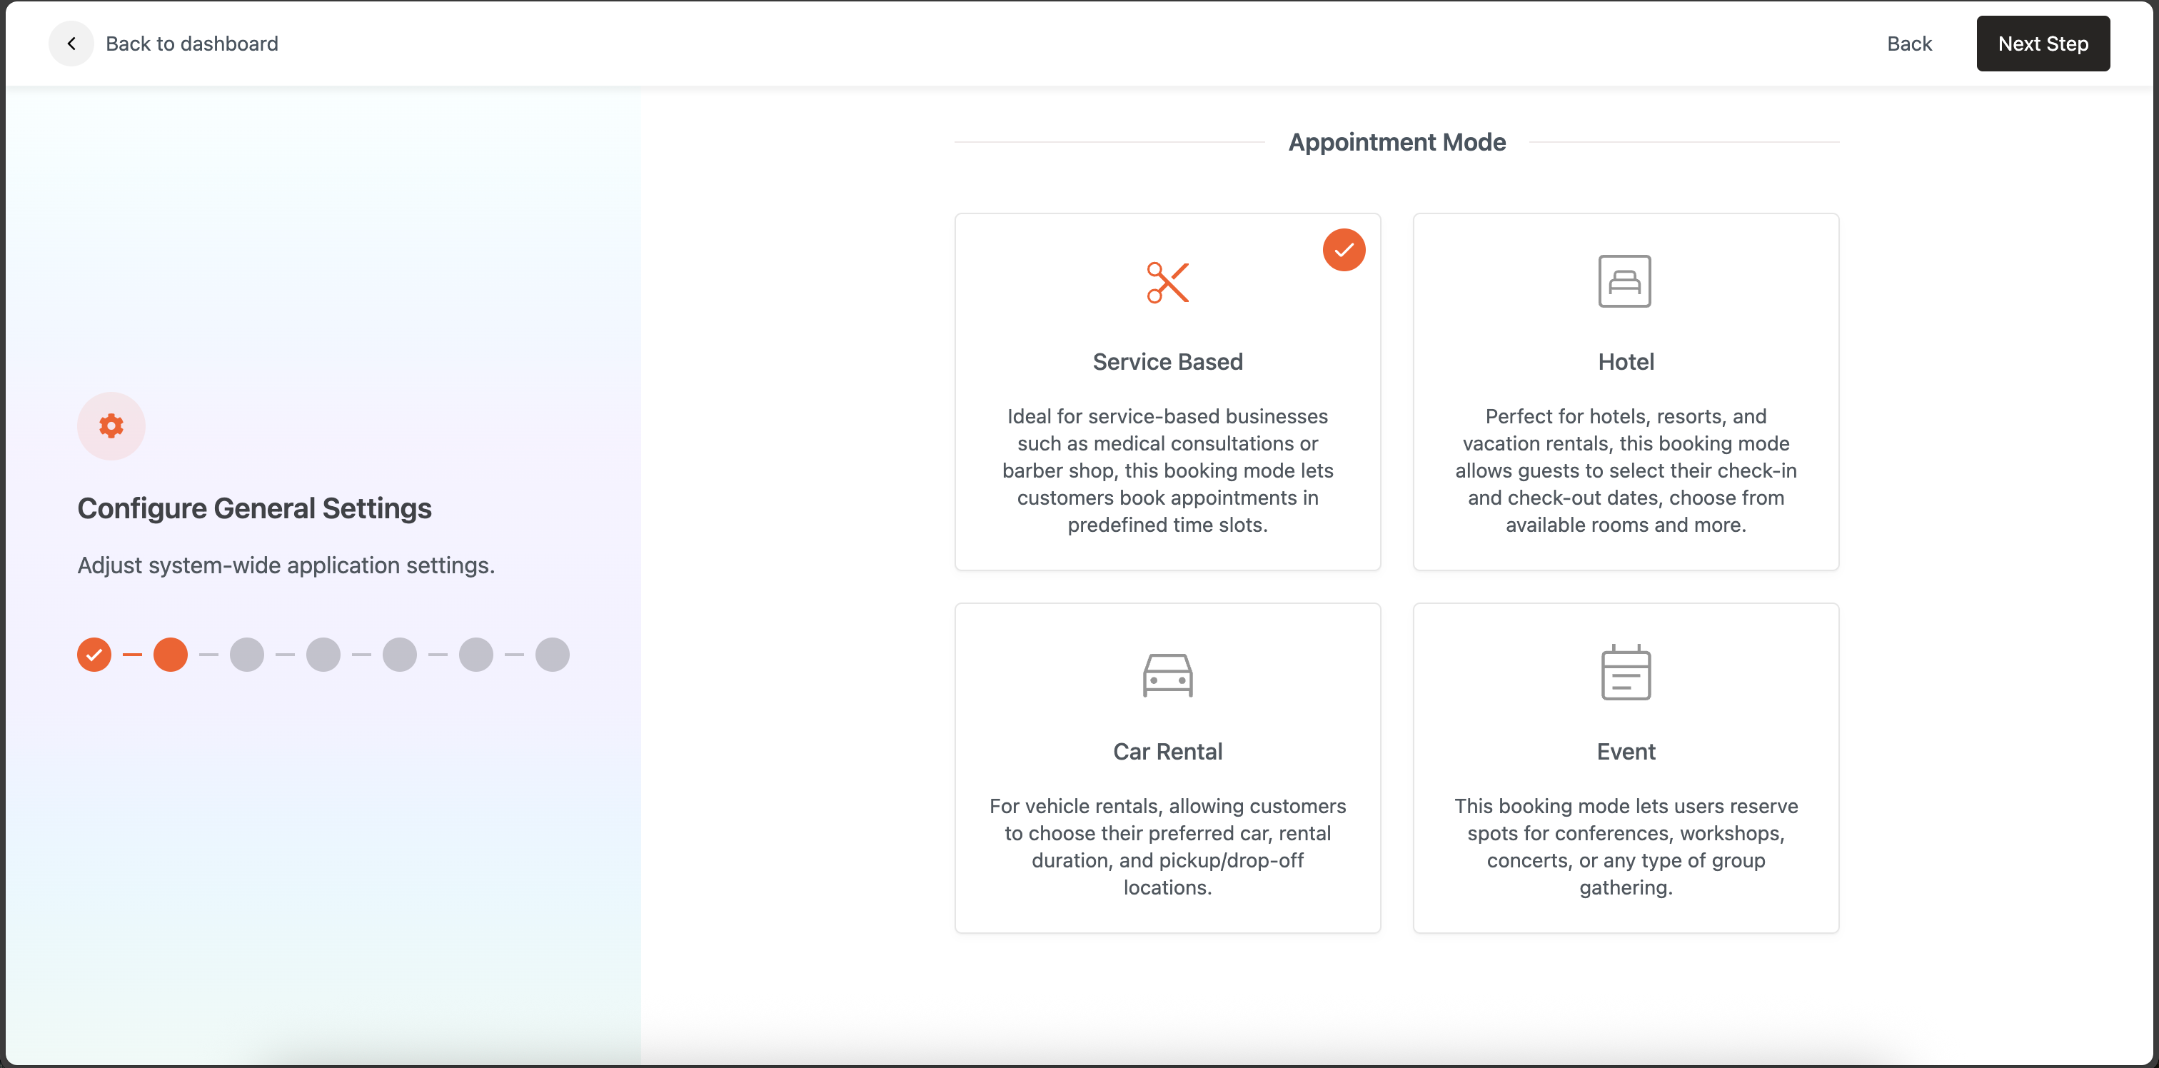Click the Hotel mode description text
Screen dimensions: 2159x1068
click(x=1625, y=470)
